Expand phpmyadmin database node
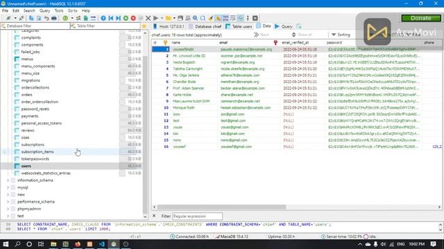This screenshot has height=249, width=444. [x=8, y=209]
